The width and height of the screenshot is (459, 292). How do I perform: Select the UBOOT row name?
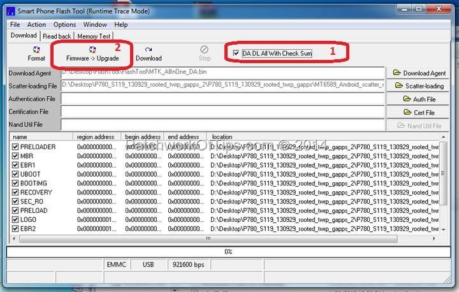[x=30, y=174]
